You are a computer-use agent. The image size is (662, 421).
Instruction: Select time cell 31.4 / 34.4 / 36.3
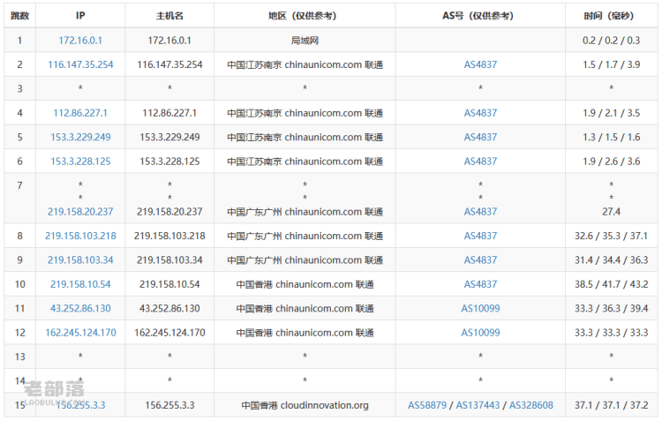coord(612,260)
